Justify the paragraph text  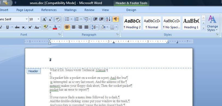[86, 27]
